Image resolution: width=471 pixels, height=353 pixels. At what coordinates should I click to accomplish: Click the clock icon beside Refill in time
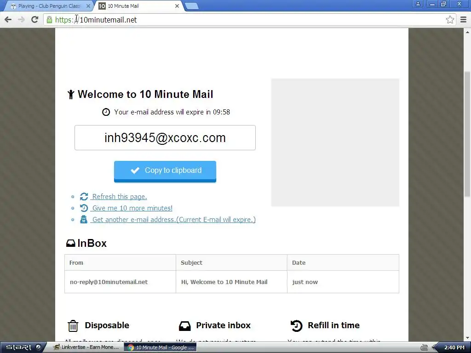point(297,326)
